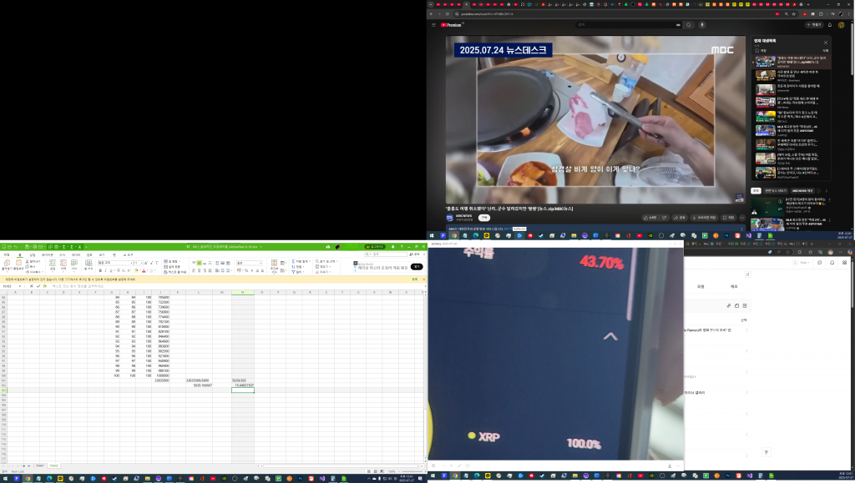
Task: Open YouTube notifications bell
Action: click(x=829, y=25)
